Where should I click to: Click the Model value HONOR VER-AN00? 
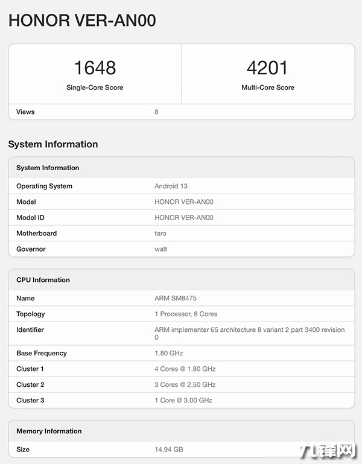(183, 202)
